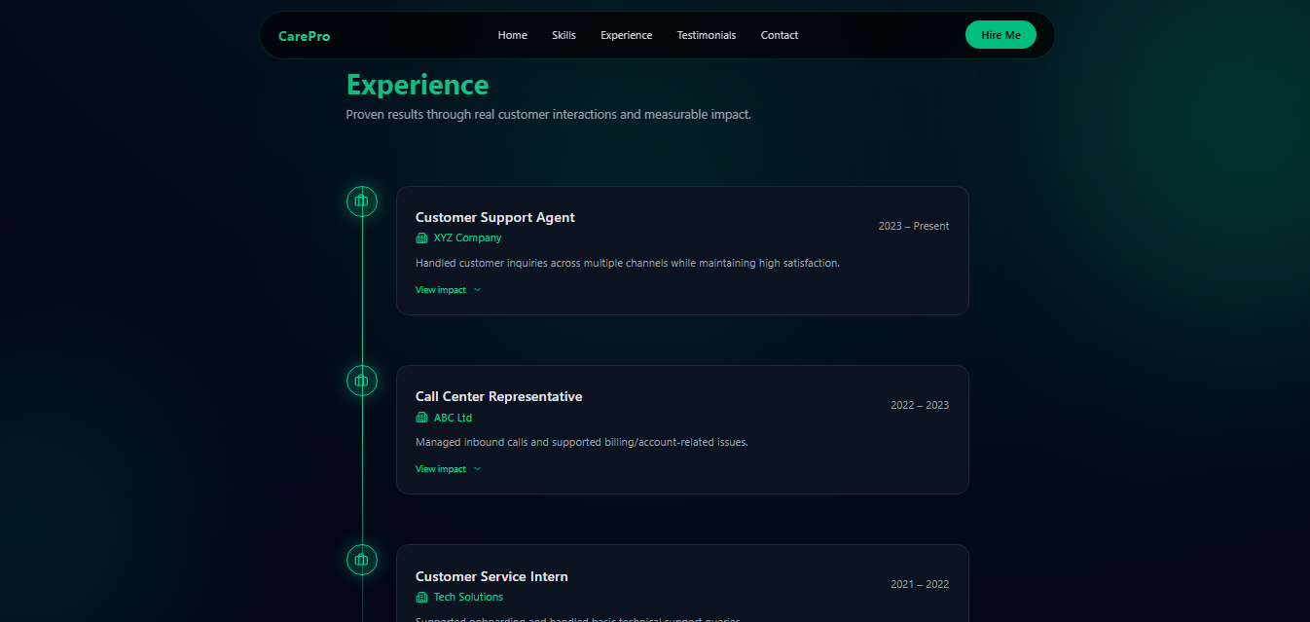
Task: Open Testimonials from the navbar
Action: [x=707, y=35]
